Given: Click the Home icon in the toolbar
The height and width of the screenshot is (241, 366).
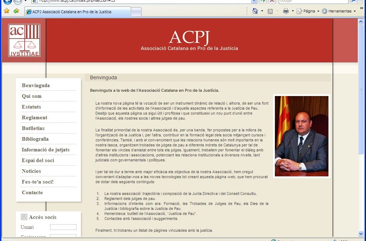Looking at the screenshot, I should click(x=255, y=11).
